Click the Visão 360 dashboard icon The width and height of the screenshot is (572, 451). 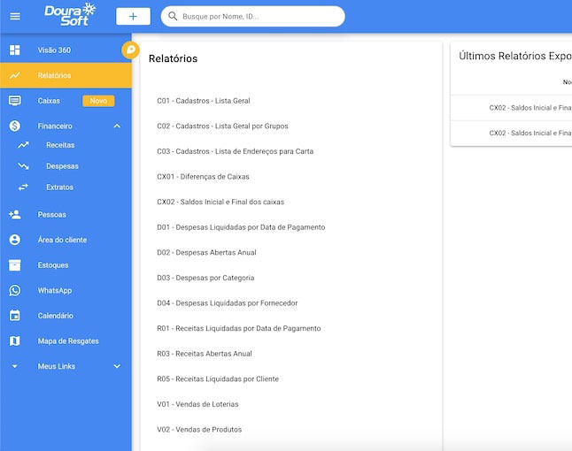(15, 50)
